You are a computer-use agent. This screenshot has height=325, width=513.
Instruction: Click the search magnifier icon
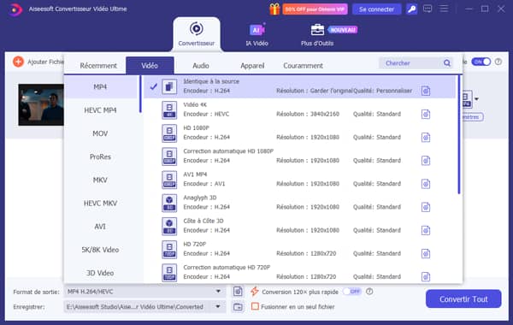[x=447, y=62]
